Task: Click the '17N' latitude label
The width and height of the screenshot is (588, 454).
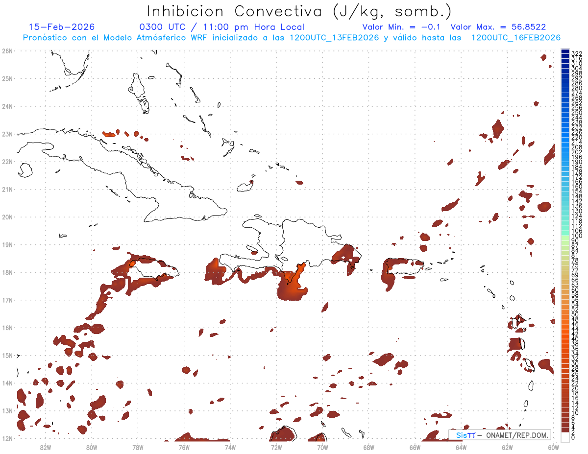Action: pyautogui.click(x=7, y=300)
